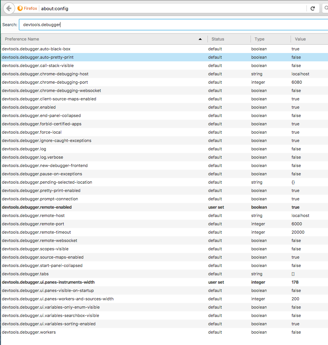Viewport: 328px width, 345px height.
Task: Click the Firefox logo identity icon
Action: [20, 8]
